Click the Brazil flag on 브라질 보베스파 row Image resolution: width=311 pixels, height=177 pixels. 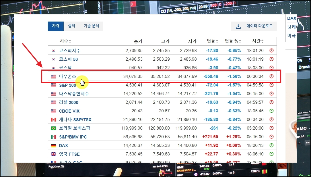click(x=53, y=128)
